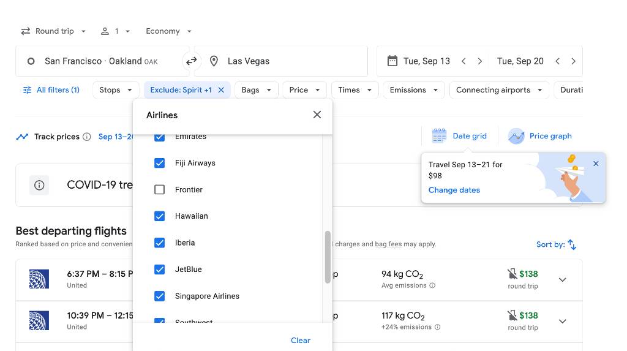The height and width of the screenshot is (351, 627).
Task: Click the +24% emissions info icon
Action: tap(437, 327)
